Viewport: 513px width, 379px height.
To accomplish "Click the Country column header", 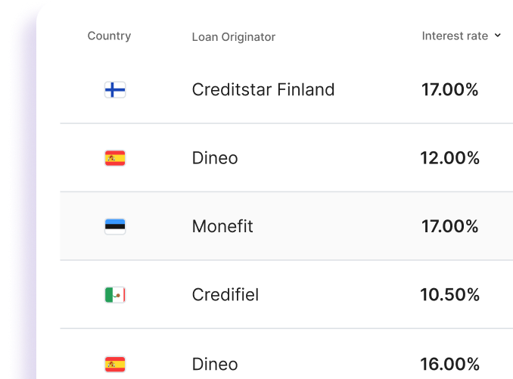I will pos(109,36).
